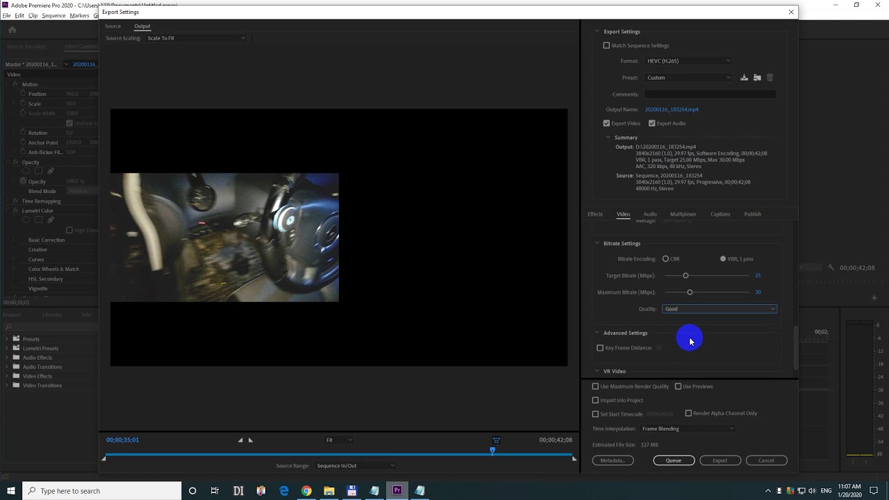Image resolution: width=889 pixels, height=500 pixels.
Task: Enable Set Start Timecode checkbox
Action: [x=595, y=414]
